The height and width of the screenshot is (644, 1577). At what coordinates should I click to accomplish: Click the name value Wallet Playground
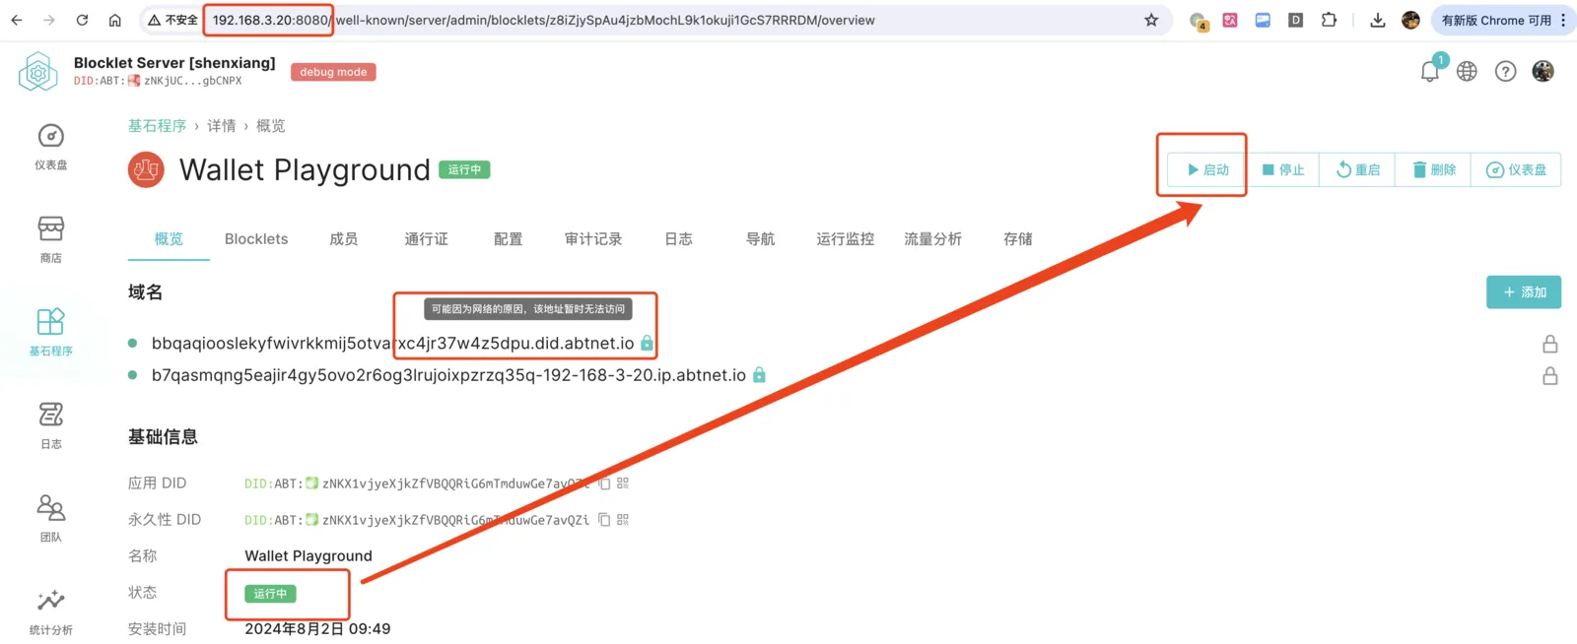point(309,556)
